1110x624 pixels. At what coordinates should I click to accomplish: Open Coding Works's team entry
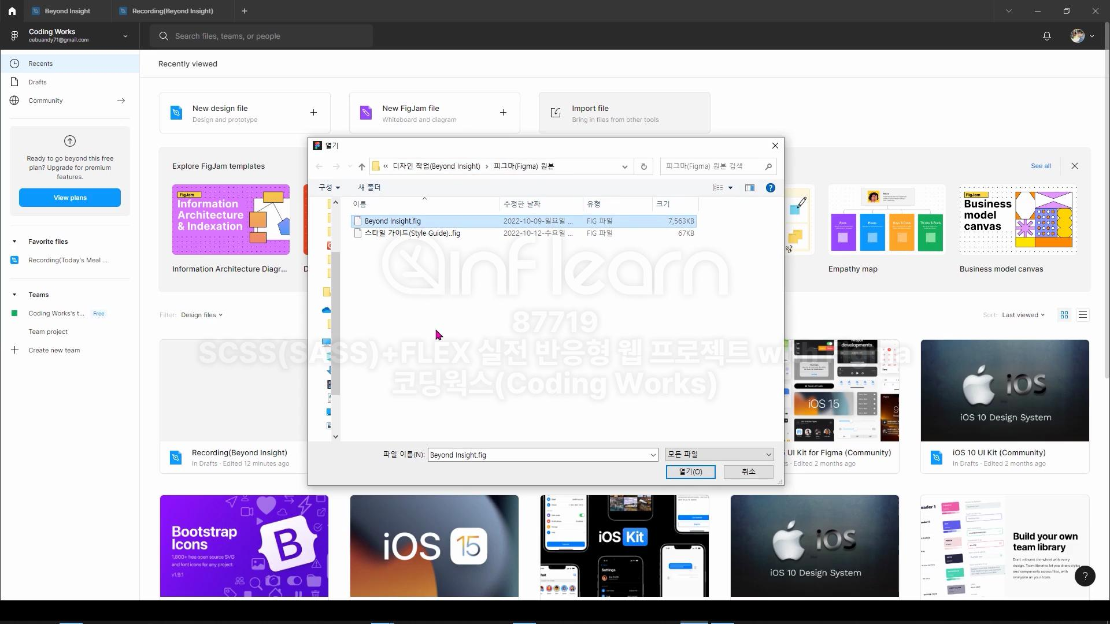coord(56,313)
